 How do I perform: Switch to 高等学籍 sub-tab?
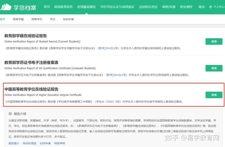point(18,19)
